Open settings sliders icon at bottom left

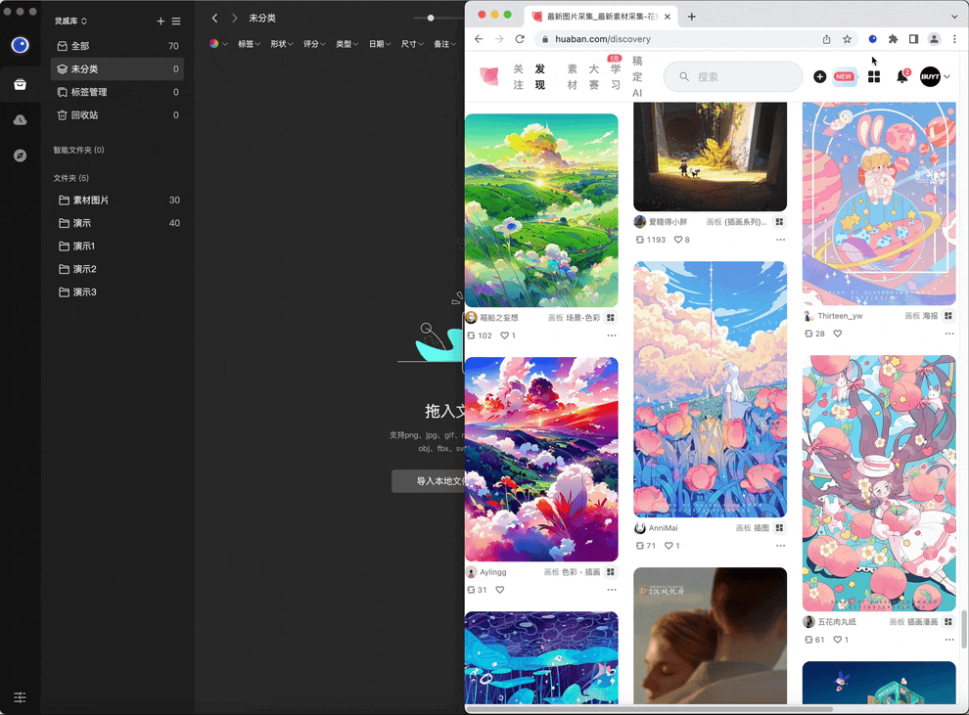click(20, 697)
